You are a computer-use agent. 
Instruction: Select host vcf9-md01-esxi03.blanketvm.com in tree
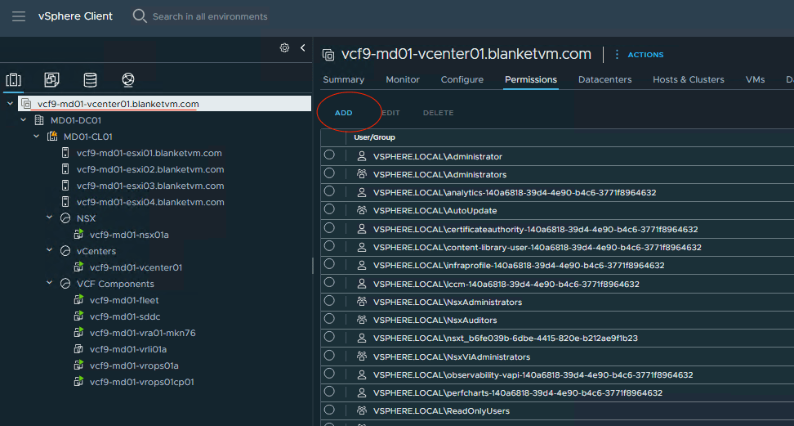coord(149,186)
